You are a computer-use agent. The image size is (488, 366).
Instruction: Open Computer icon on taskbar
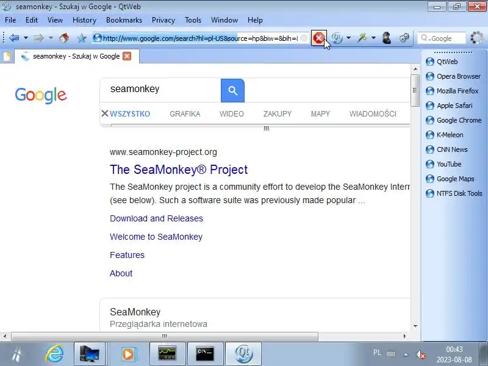90,354
